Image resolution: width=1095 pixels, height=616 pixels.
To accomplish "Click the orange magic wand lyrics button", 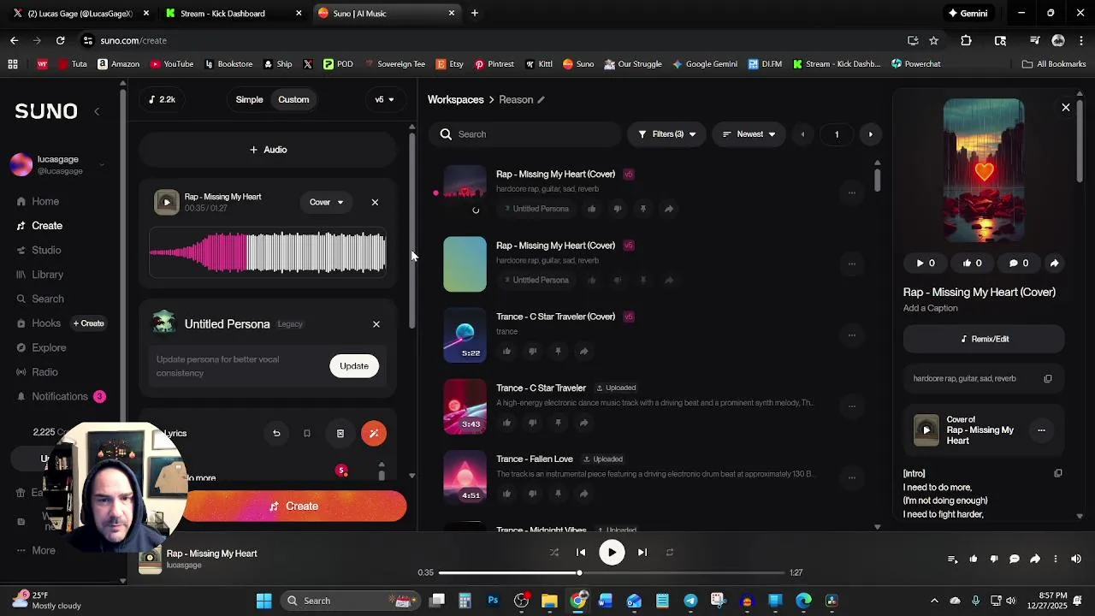I will click(374, 434).
